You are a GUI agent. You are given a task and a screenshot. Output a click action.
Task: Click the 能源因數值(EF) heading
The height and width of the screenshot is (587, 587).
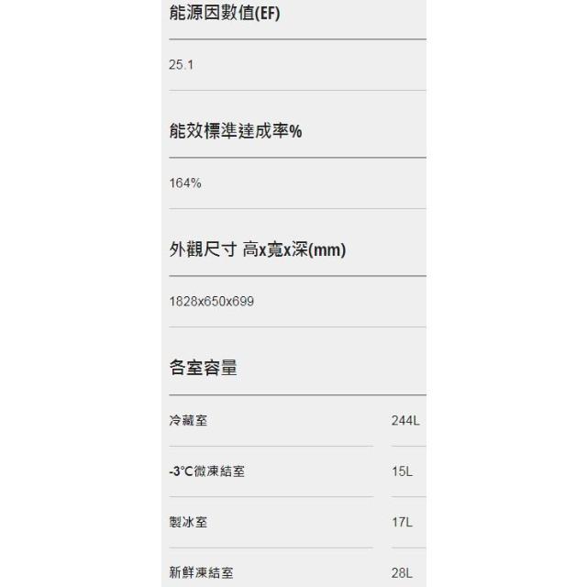226,14
